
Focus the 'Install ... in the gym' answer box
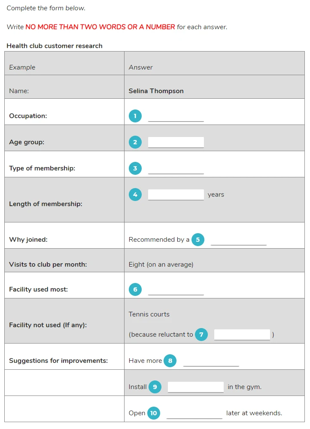(196, 387)
